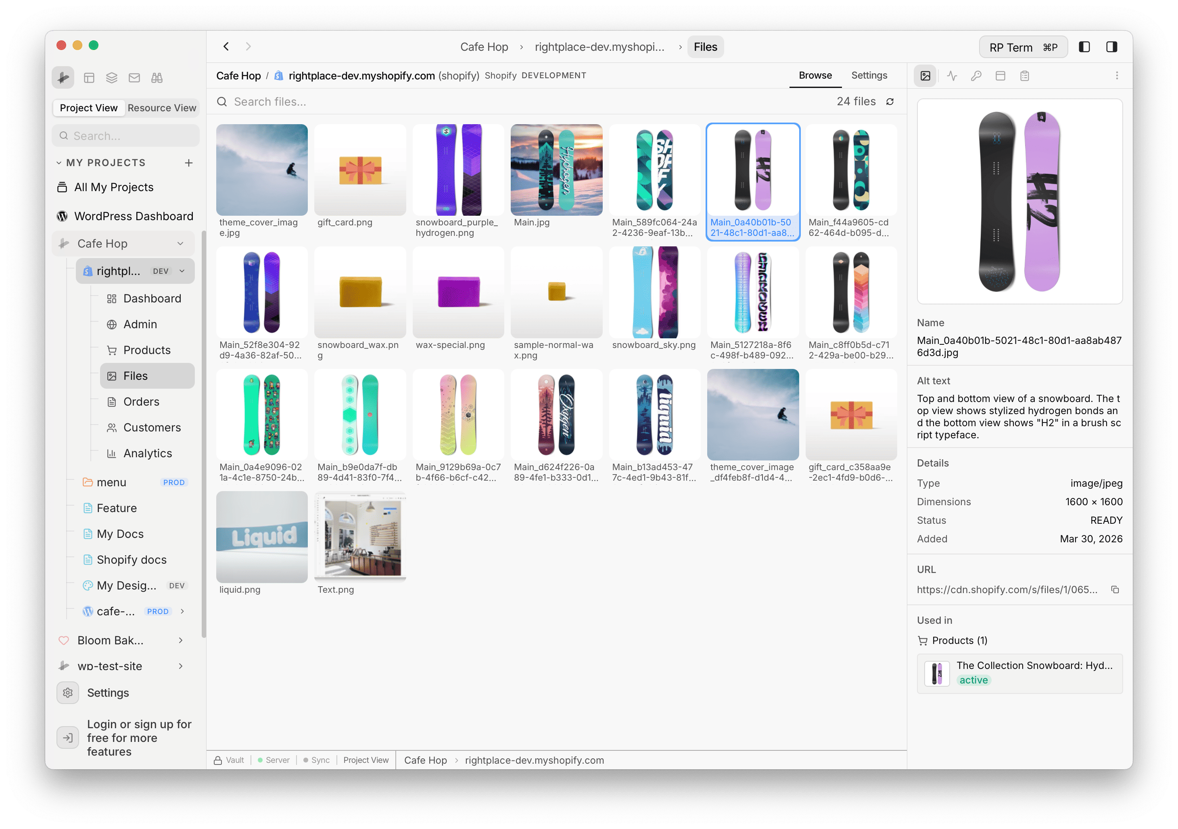1178x829 pixels.
Task: Open the three-dot menu in the inspector
Action: tap(1117, 75)
